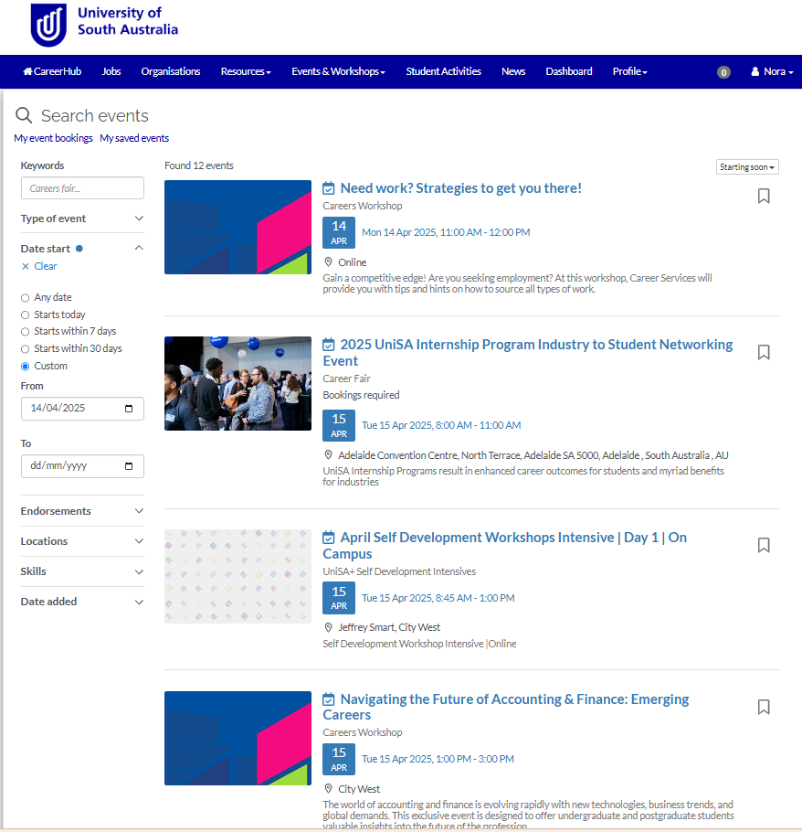Go to CareerHub home
Screen dimensions: 802x832
52,71
